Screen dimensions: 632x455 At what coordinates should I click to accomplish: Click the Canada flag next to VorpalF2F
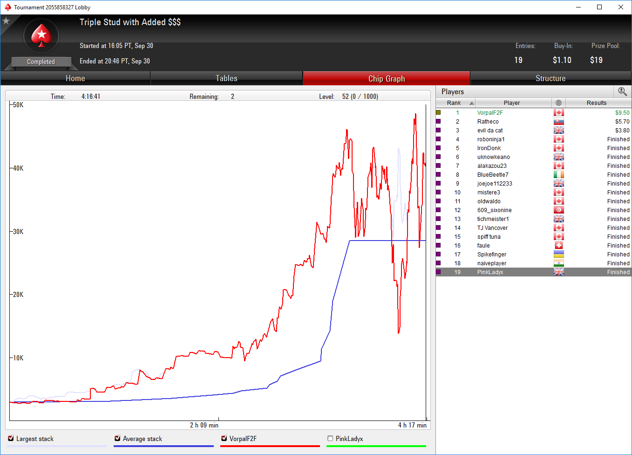[559, 112]
